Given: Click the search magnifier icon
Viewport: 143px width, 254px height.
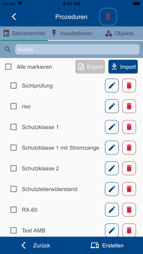Looking at the screenshot, I should 7,49.
